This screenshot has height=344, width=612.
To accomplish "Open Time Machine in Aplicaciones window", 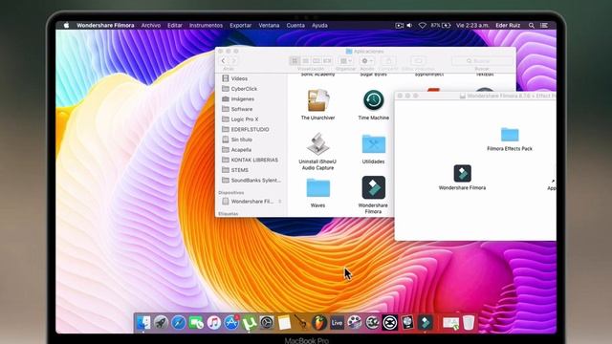I will (x=373, y=100).
